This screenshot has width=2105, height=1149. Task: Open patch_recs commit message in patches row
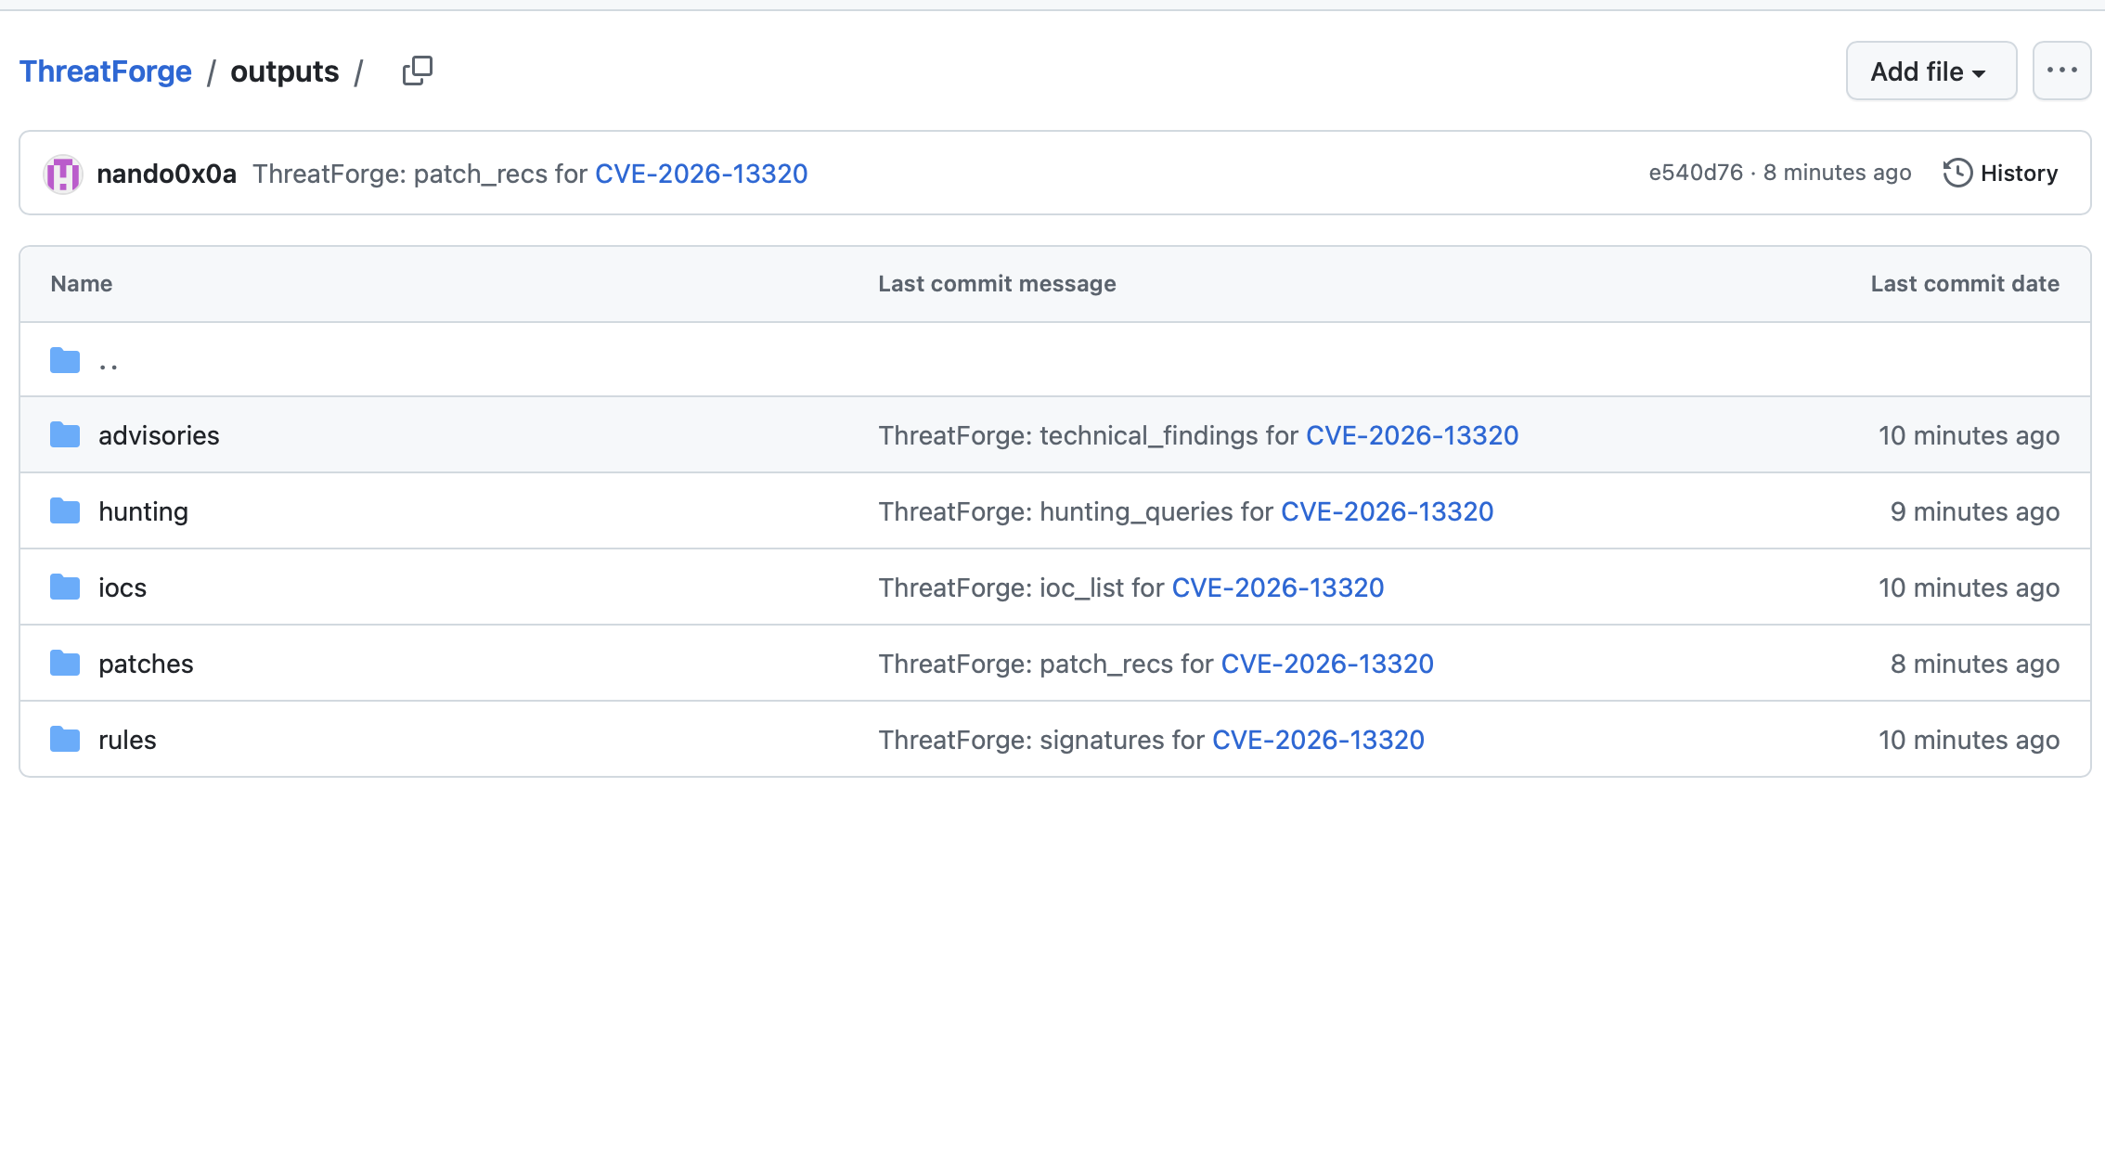(1046, 664)
